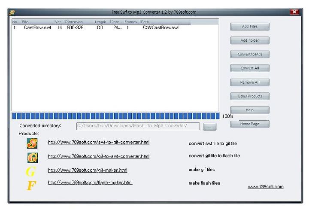Click the 'make gif files' description
The height and width of the screenshot is (210, 309).
click(x=202, y=170)
